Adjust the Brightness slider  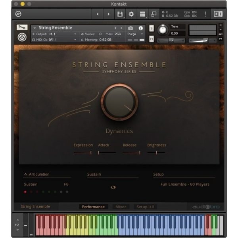(156, 153)
